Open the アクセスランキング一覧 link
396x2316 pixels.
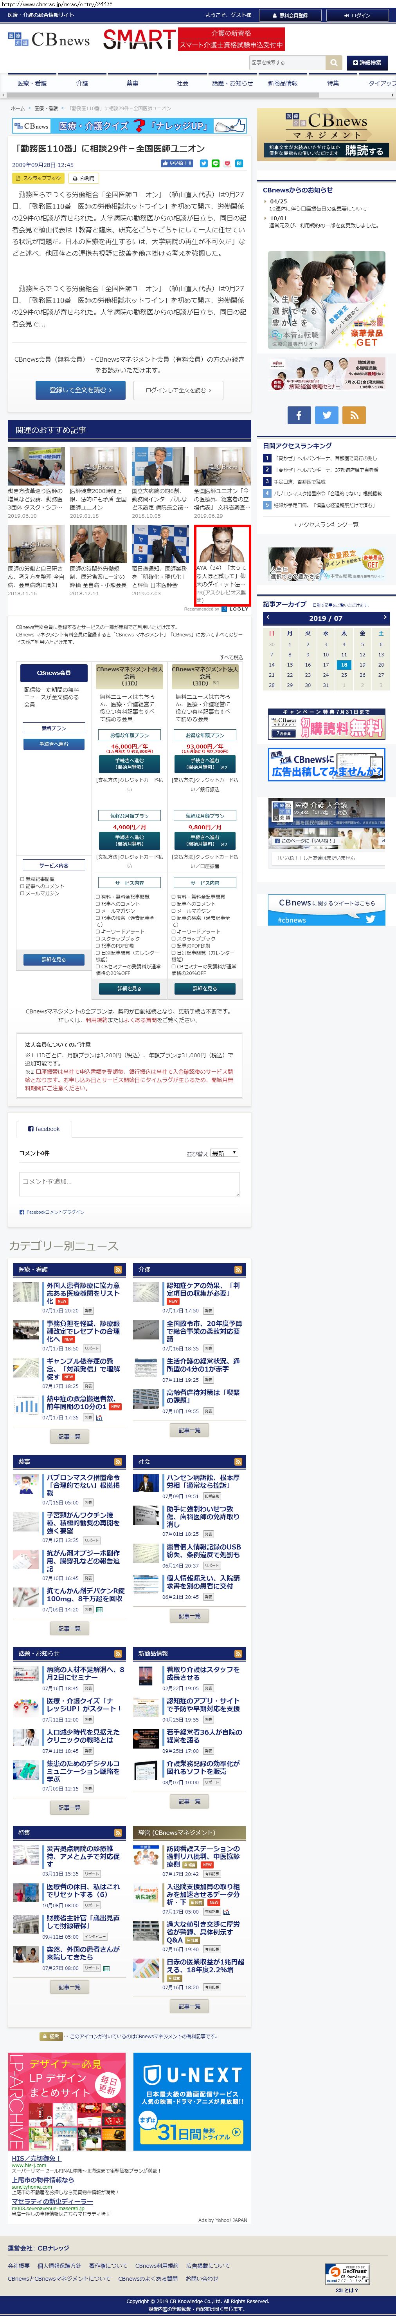326,524
